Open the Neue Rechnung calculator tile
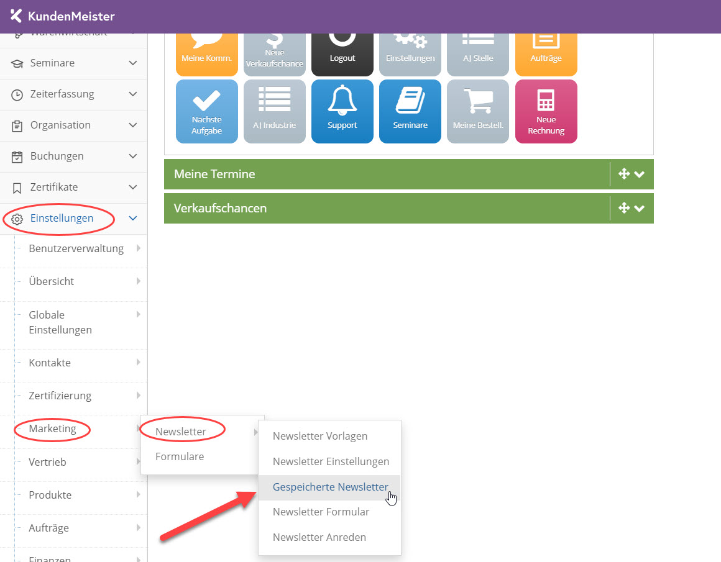This screenshot has width=721, height=562. click(x=546, y=112)
